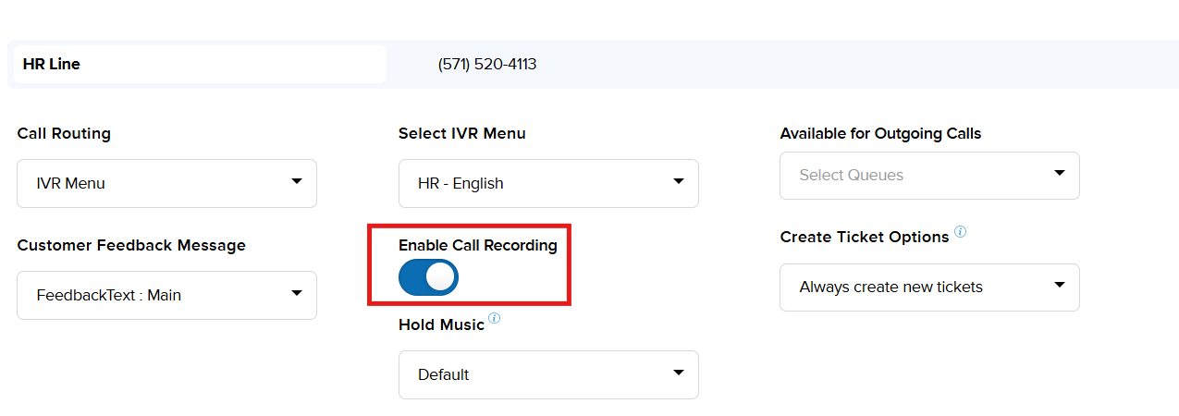Viewport: 1179px width, 416px height.
Task: Click the Create Ticket Options info icon
Action: pyautogui.click(x=961, y=232)
